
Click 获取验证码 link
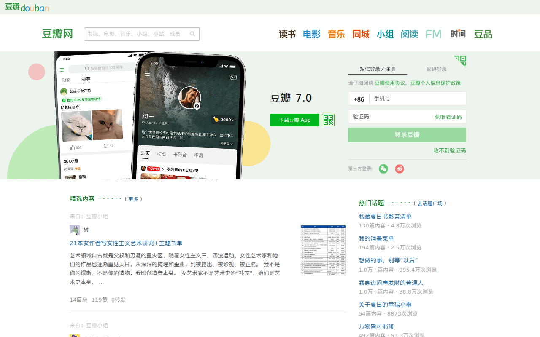pos(448,117)
